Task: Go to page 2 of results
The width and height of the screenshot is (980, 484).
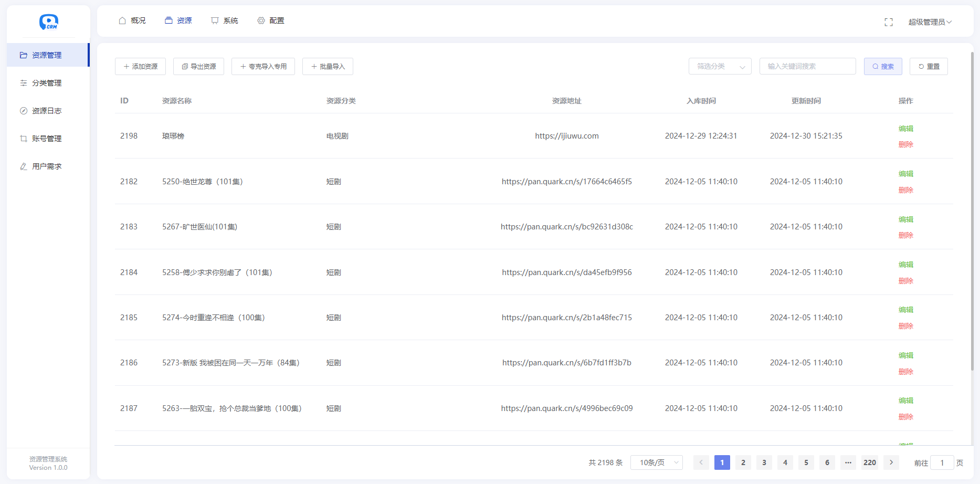Action: pyautogui.click(x=743, y=462)
